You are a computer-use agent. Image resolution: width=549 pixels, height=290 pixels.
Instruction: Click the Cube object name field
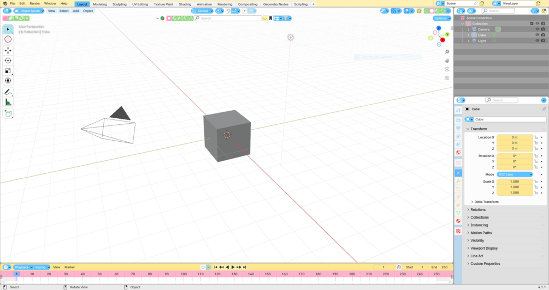pyautogui.click(x=510, y=119)
